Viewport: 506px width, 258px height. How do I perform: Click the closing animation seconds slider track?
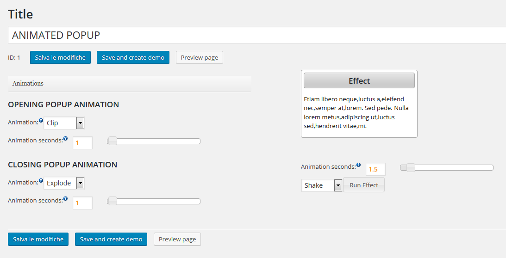tap(154, 201)
